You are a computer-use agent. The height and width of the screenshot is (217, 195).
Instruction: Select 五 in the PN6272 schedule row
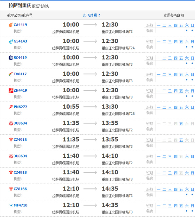181,107
